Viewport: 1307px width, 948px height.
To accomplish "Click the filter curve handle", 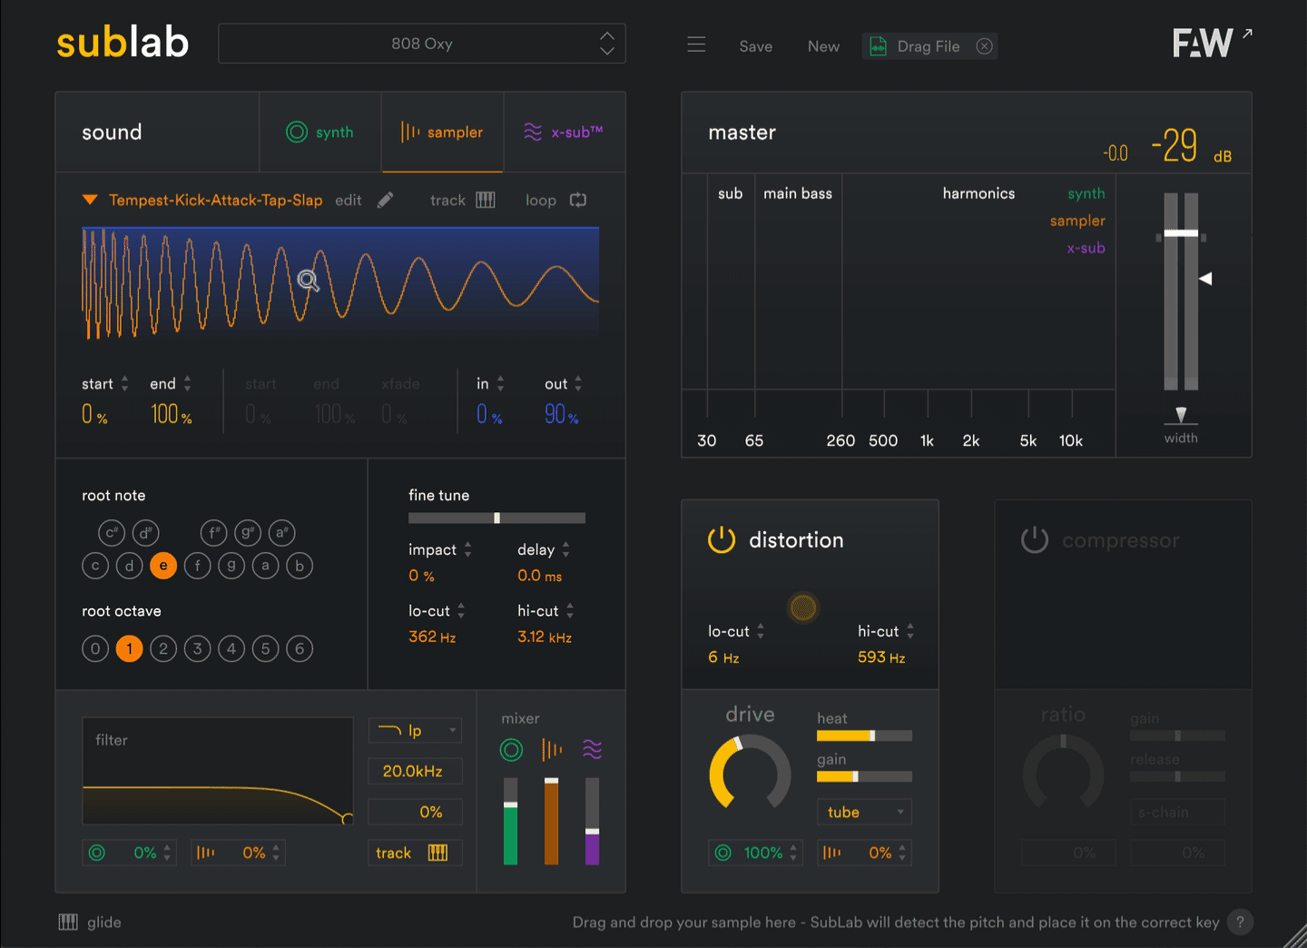I will coord(348,819).
